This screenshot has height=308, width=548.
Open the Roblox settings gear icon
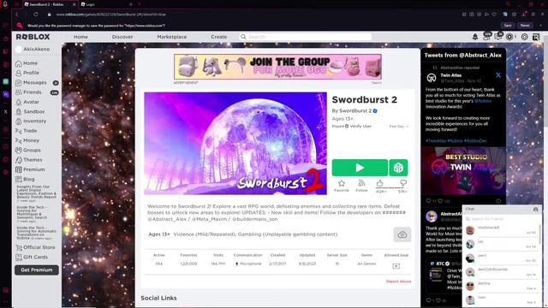(525, 37)
